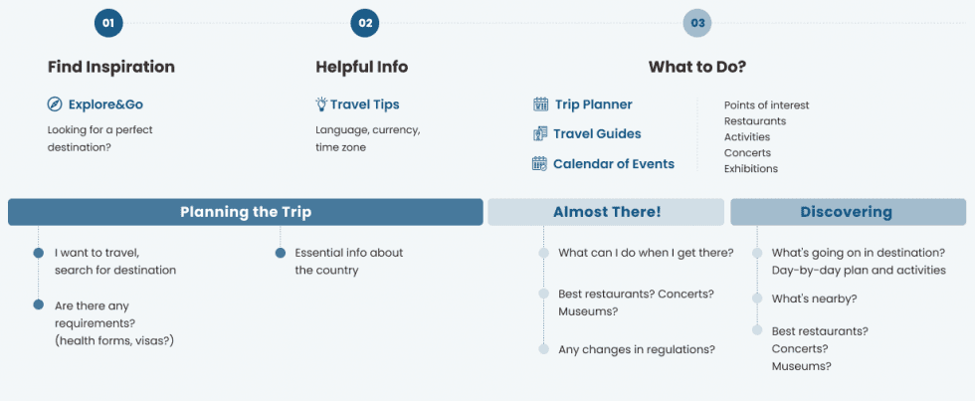The image size is (975, 401).
Task: Click the bullet for "Any changes in regulations?"
Action: (543, 348)
